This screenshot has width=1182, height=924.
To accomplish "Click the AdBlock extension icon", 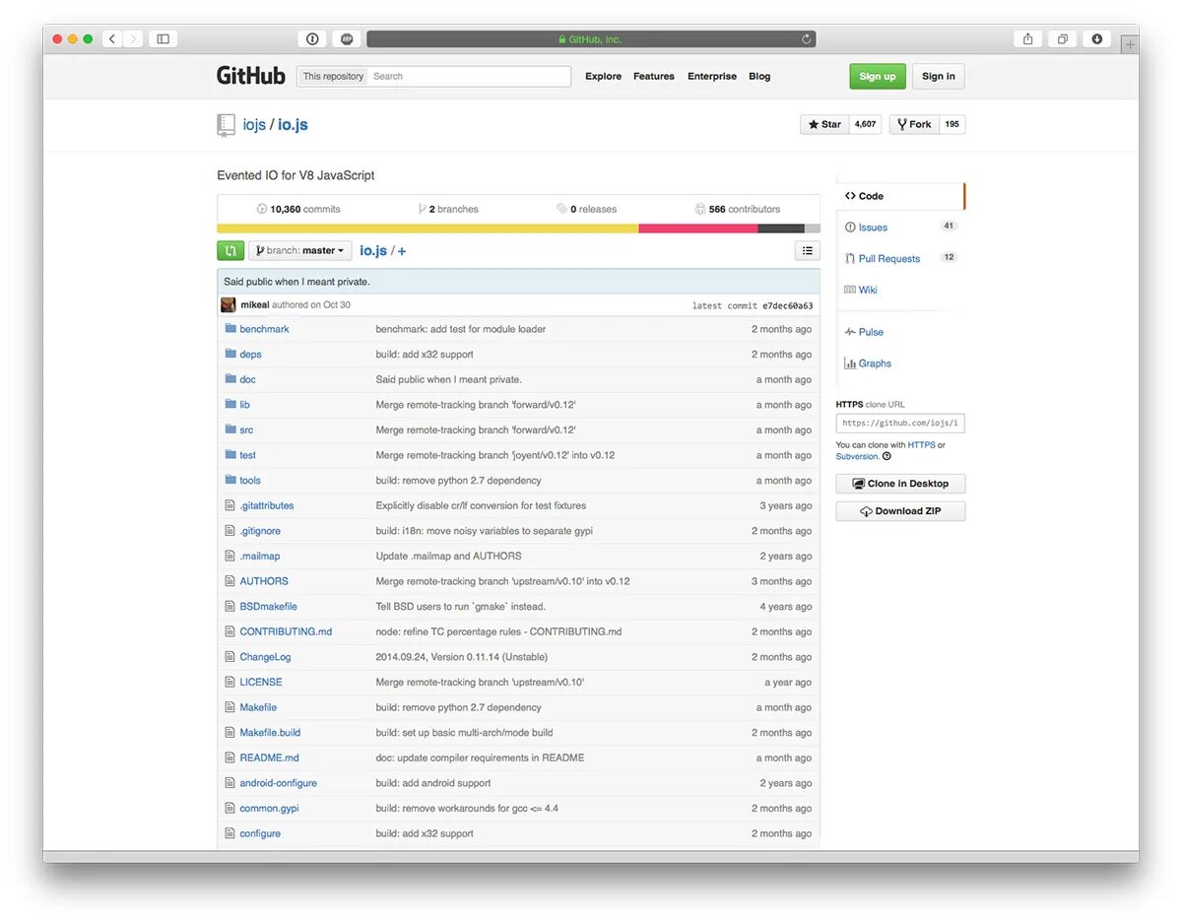I will [x=347, y=39].
